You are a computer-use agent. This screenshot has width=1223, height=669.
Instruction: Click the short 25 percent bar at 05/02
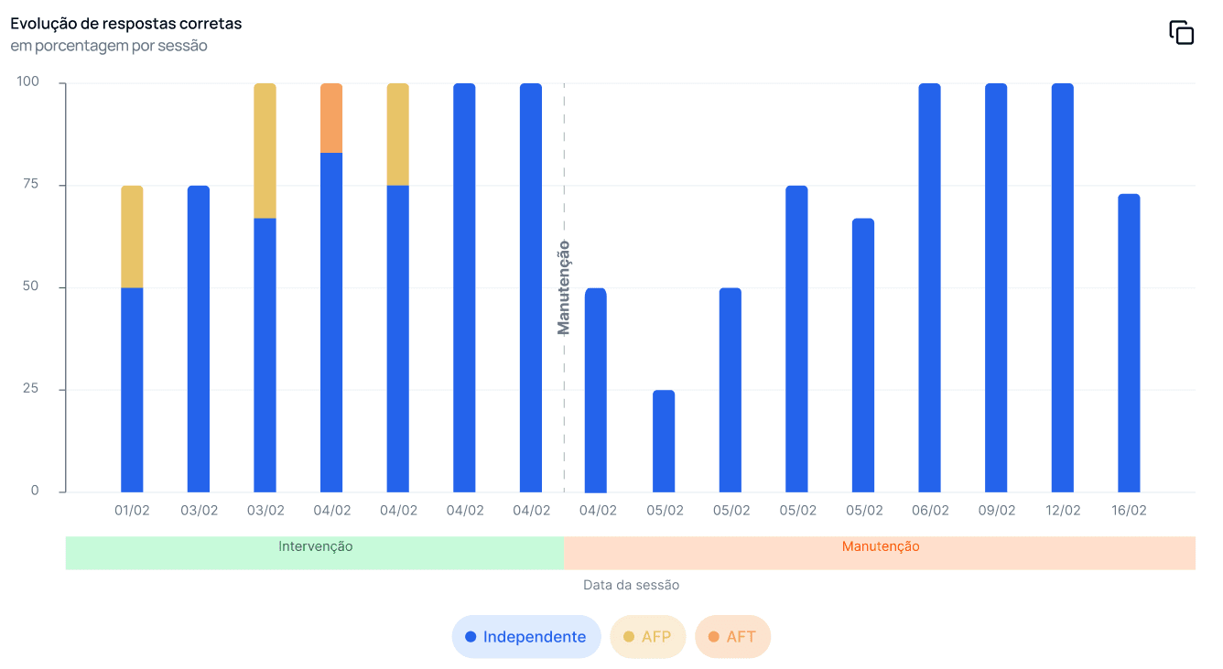click(x=664, y=441)
